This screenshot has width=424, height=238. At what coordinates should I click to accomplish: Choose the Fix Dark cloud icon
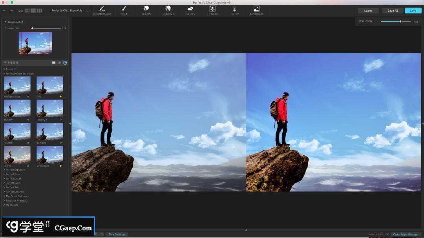190,9
